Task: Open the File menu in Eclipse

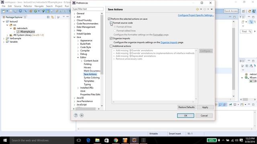Action: tap(4, 6)
